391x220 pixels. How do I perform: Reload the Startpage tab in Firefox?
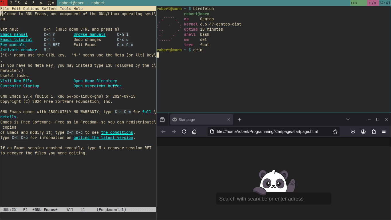point(184,131)
